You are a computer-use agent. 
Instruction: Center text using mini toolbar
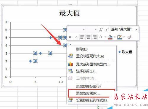click(x=89, y=37)
